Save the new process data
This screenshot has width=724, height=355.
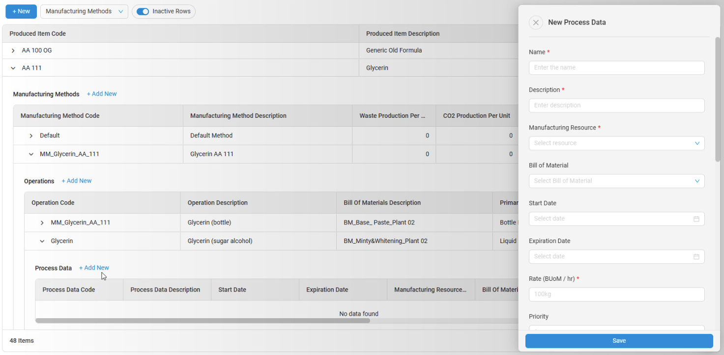pyautogui.click(x=619, y=341)
